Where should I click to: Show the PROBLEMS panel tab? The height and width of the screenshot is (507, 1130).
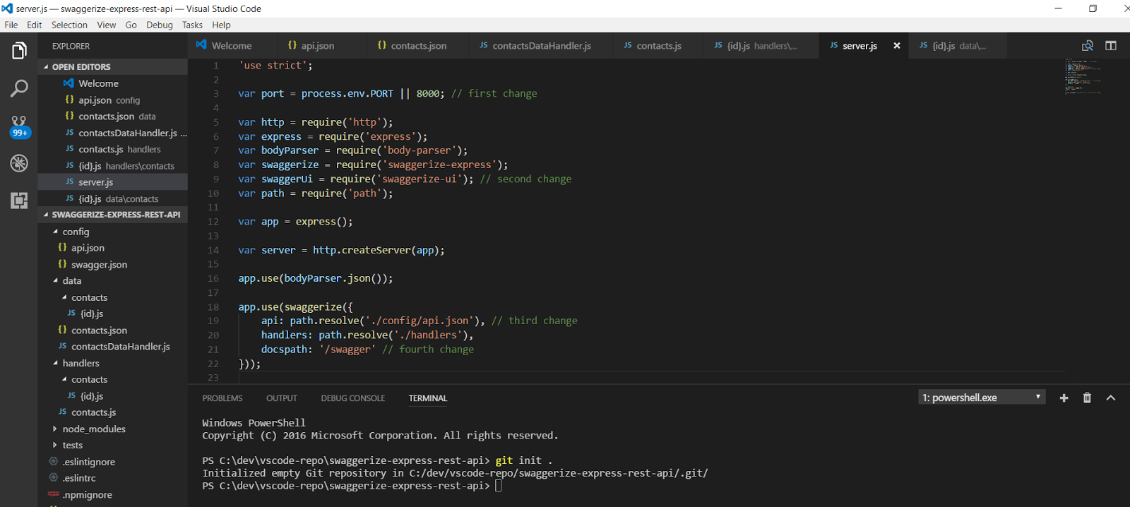222,398
